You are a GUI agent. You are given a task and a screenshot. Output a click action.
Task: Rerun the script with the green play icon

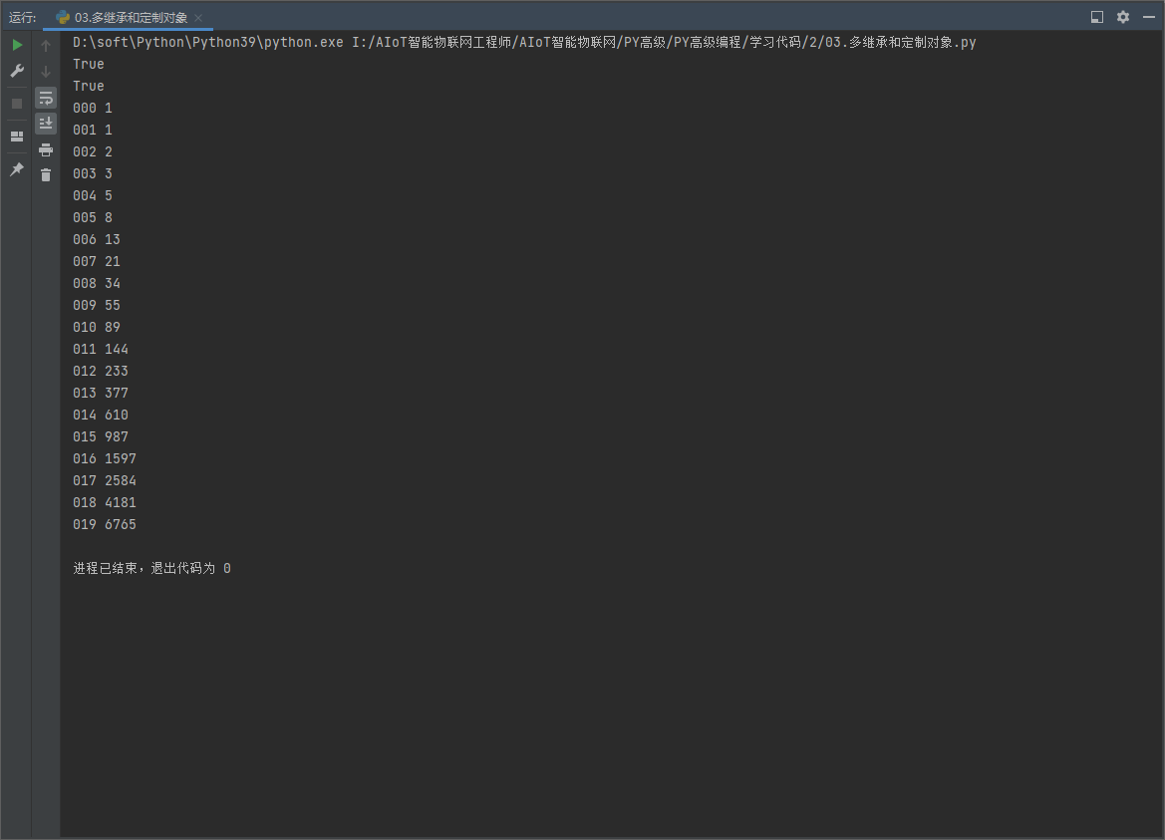[x=17, y=45]
